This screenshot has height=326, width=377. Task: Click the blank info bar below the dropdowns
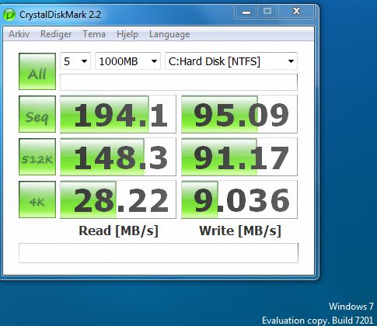[179, 82]
